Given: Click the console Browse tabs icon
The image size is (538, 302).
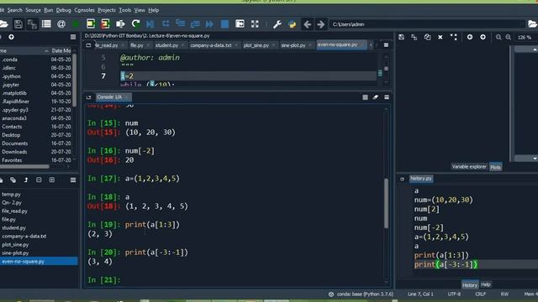Looking at the screenshot, I should click(x=88, y=97).
